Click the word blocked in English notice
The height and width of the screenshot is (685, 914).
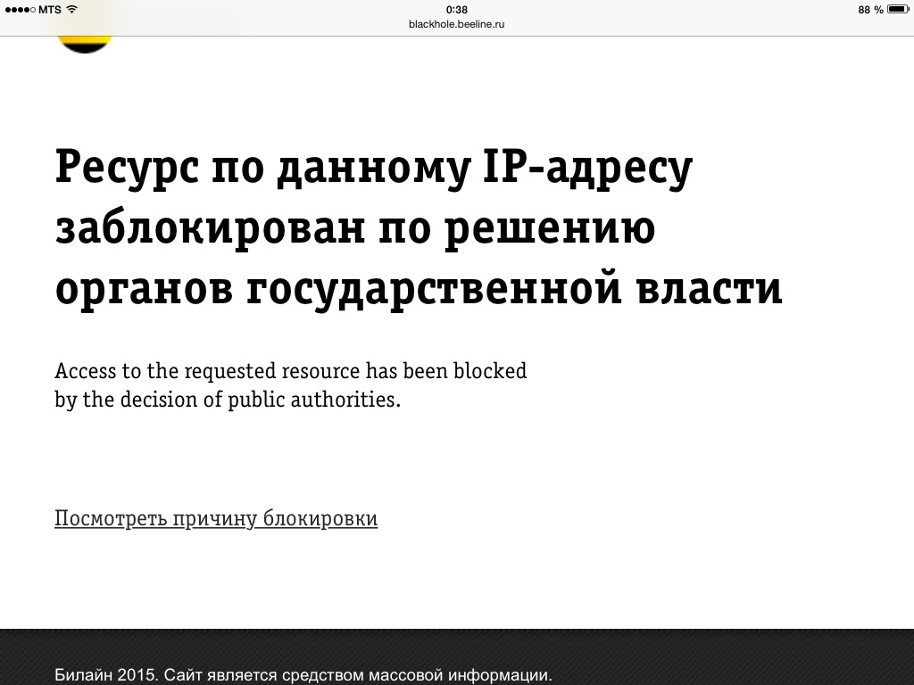(x=490, y=370)
